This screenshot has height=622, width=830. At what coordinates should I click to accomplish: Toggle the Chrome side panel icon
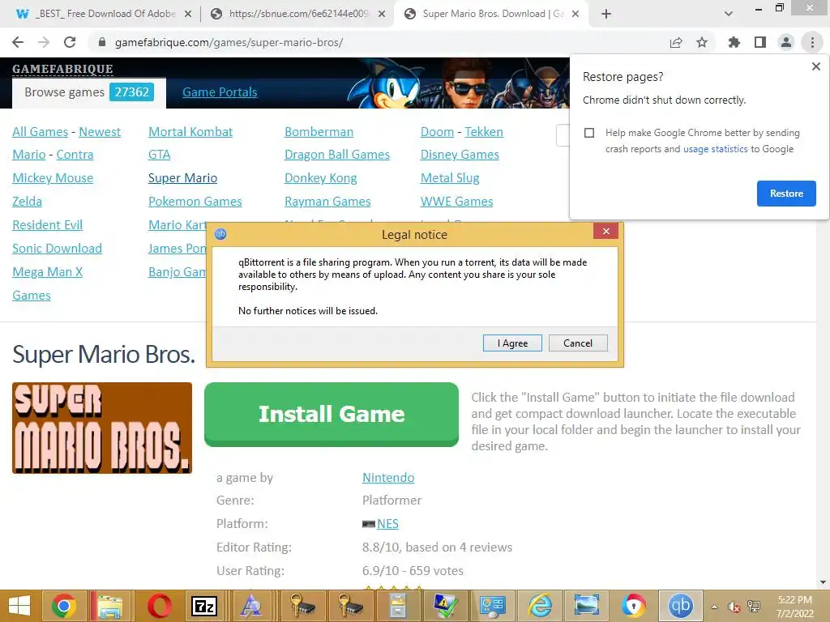[x=760, y=42]
